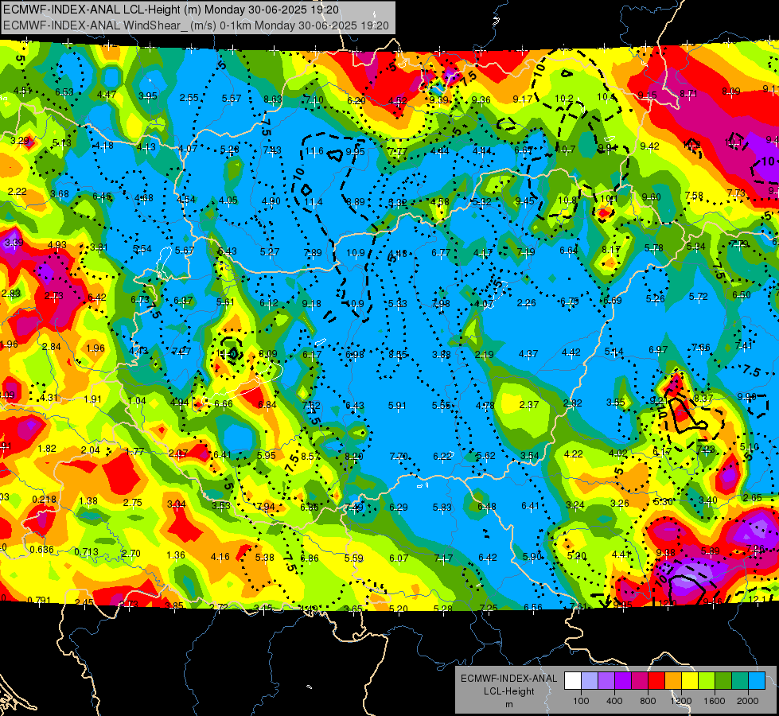Click legend tick value 400
The image size is (779, 716).
[x=614, y=701]
